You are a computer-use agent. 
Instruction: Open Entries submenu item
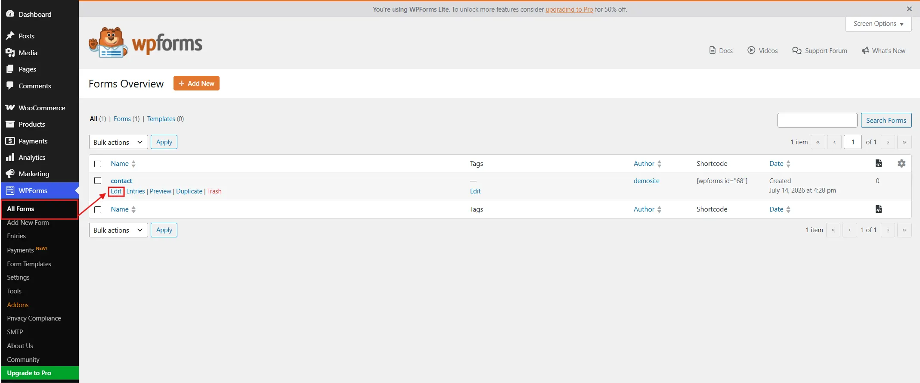coord(16,236)
